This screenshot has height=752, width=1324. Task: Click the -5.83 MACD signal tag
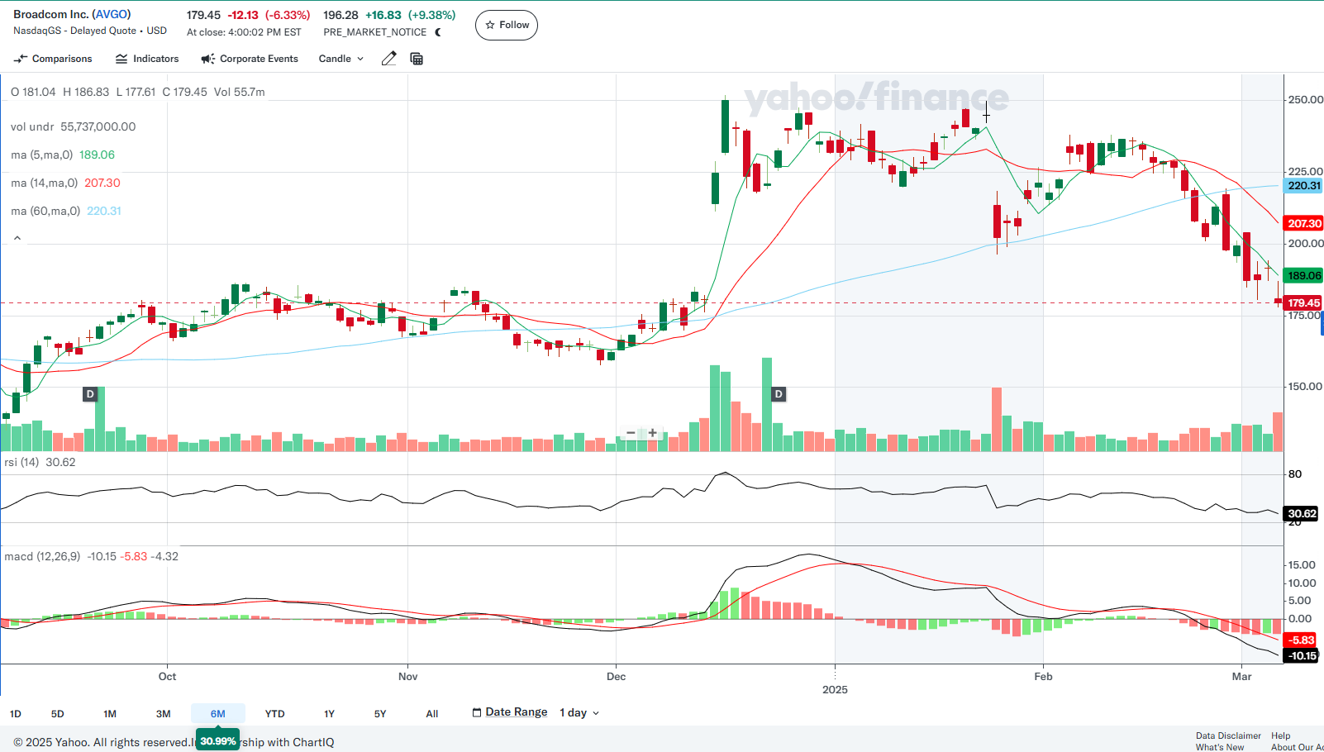pos(1301,640)
